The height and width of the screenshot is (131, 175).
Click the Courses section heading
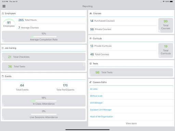click(x=97, y=13)
